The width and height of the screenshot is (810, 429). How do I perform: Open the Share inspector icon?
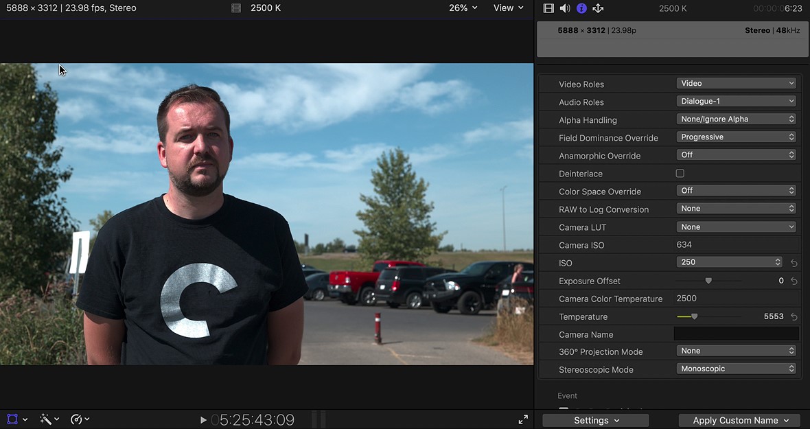(598, 8)
